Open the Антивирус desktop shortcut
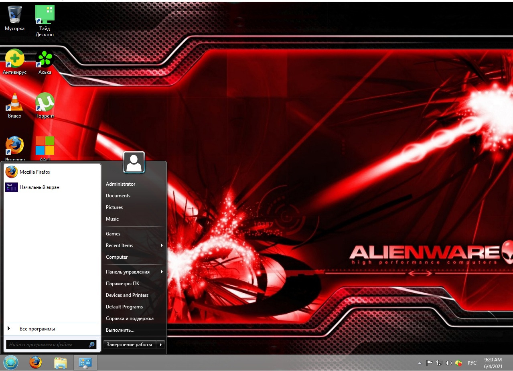Image resolution: width=513 pixels, height=371 pixels. (15, 62)
